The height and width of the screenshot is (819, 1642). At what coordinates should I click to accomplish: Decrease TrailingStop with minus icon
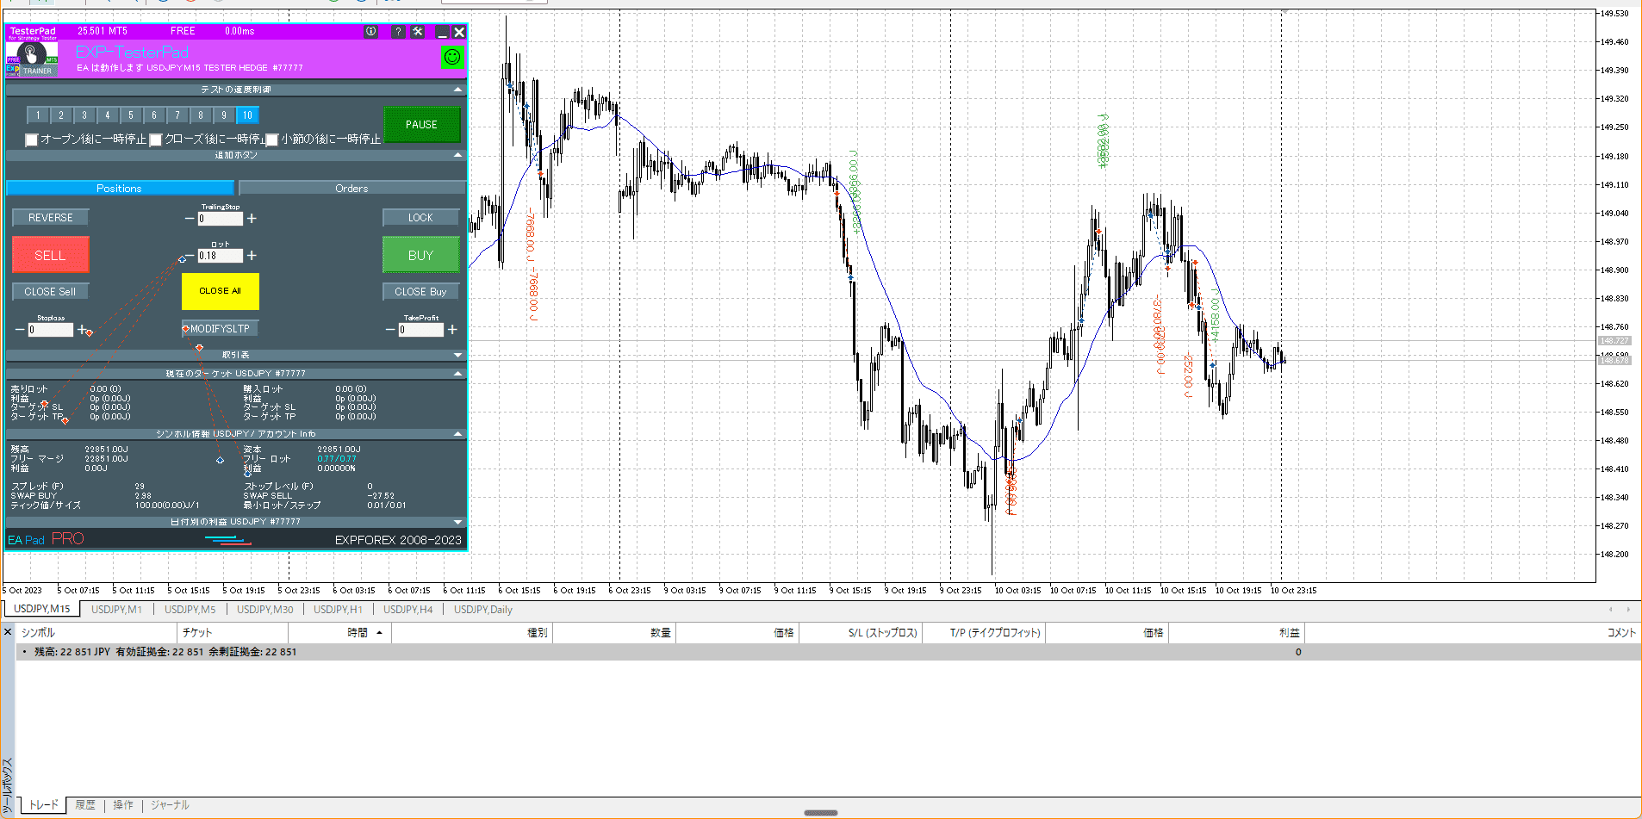pos(190,219)
